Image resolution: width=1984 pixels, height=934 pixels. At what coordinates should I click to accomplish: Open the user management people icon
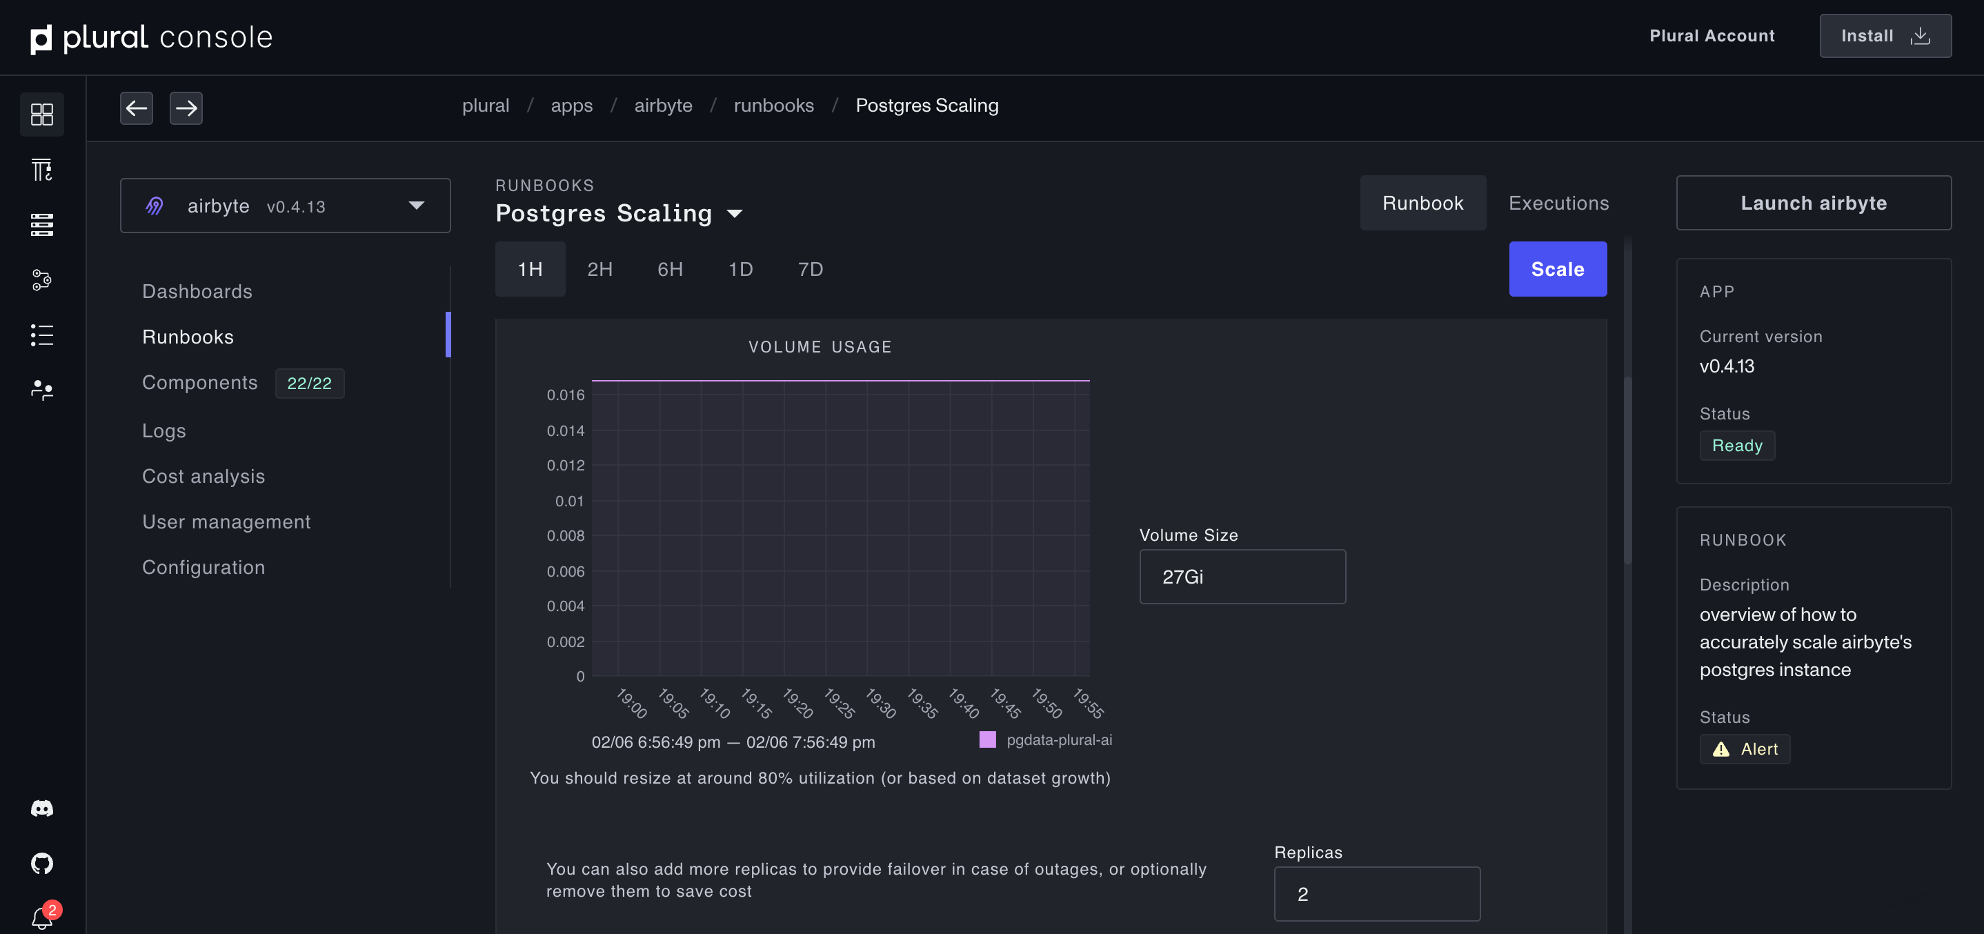tap(41, 390)
